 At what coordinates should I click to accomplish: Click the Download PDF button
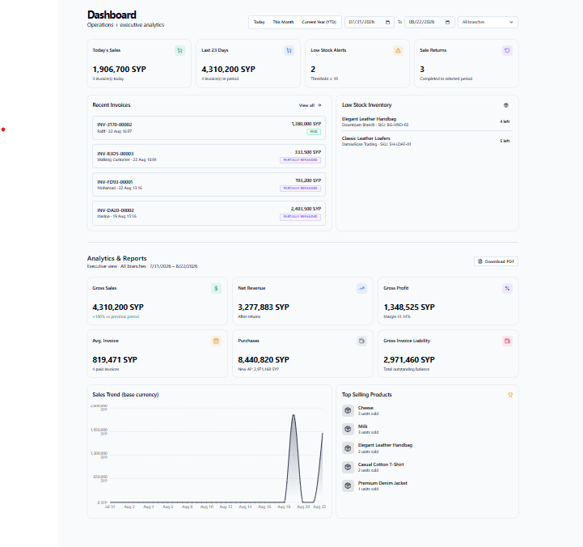point(496,261)
